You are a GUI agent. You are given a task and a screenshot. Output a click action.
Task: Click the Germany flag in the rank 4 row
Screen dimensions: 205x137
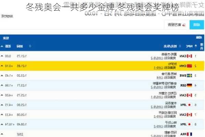(x=189, y=85)
